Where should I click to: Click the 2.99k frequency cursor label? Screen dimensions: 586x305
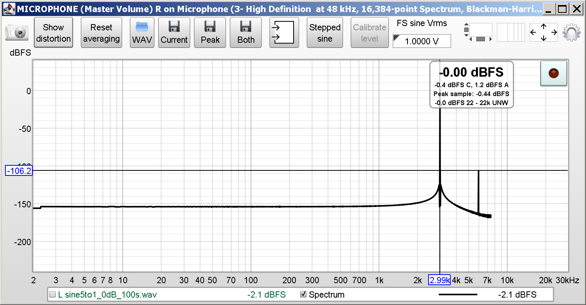[x=439, y=280]
